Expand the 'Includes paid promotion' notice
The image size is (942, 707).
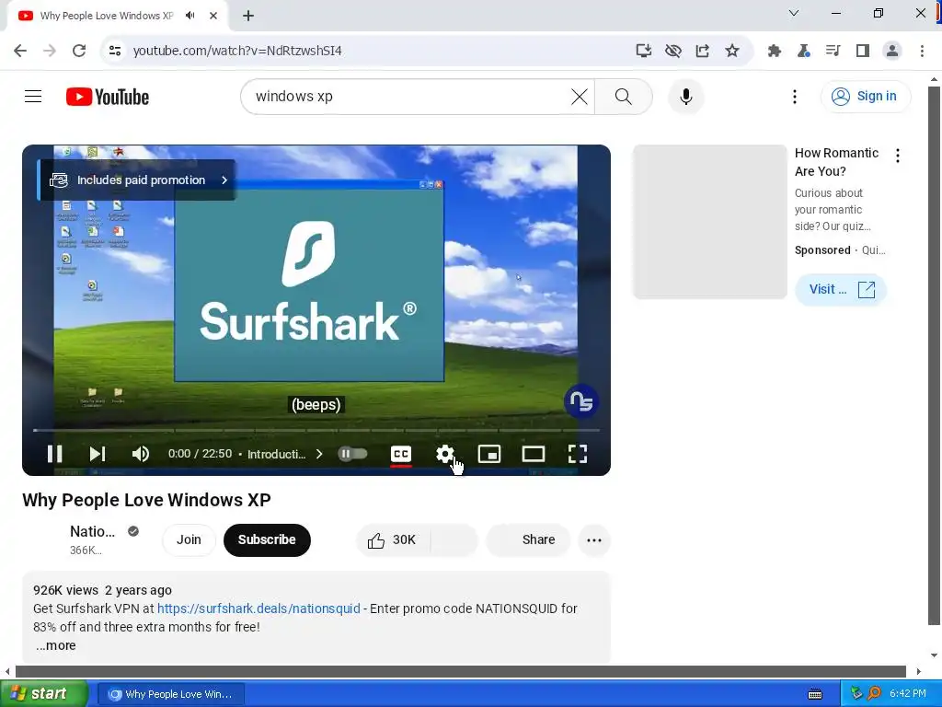(x=137, y=180)
